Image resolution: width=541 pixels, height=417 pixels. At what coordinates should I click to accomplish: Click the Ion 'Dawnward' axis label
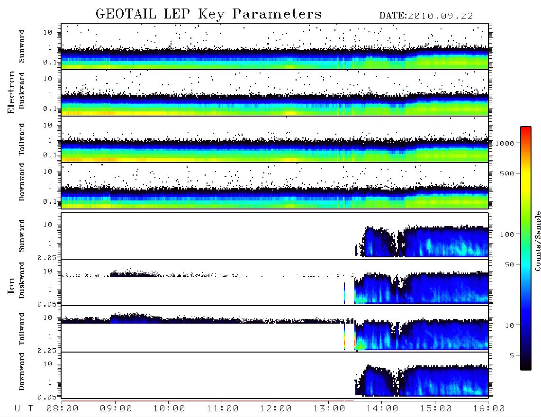point(22,372)
